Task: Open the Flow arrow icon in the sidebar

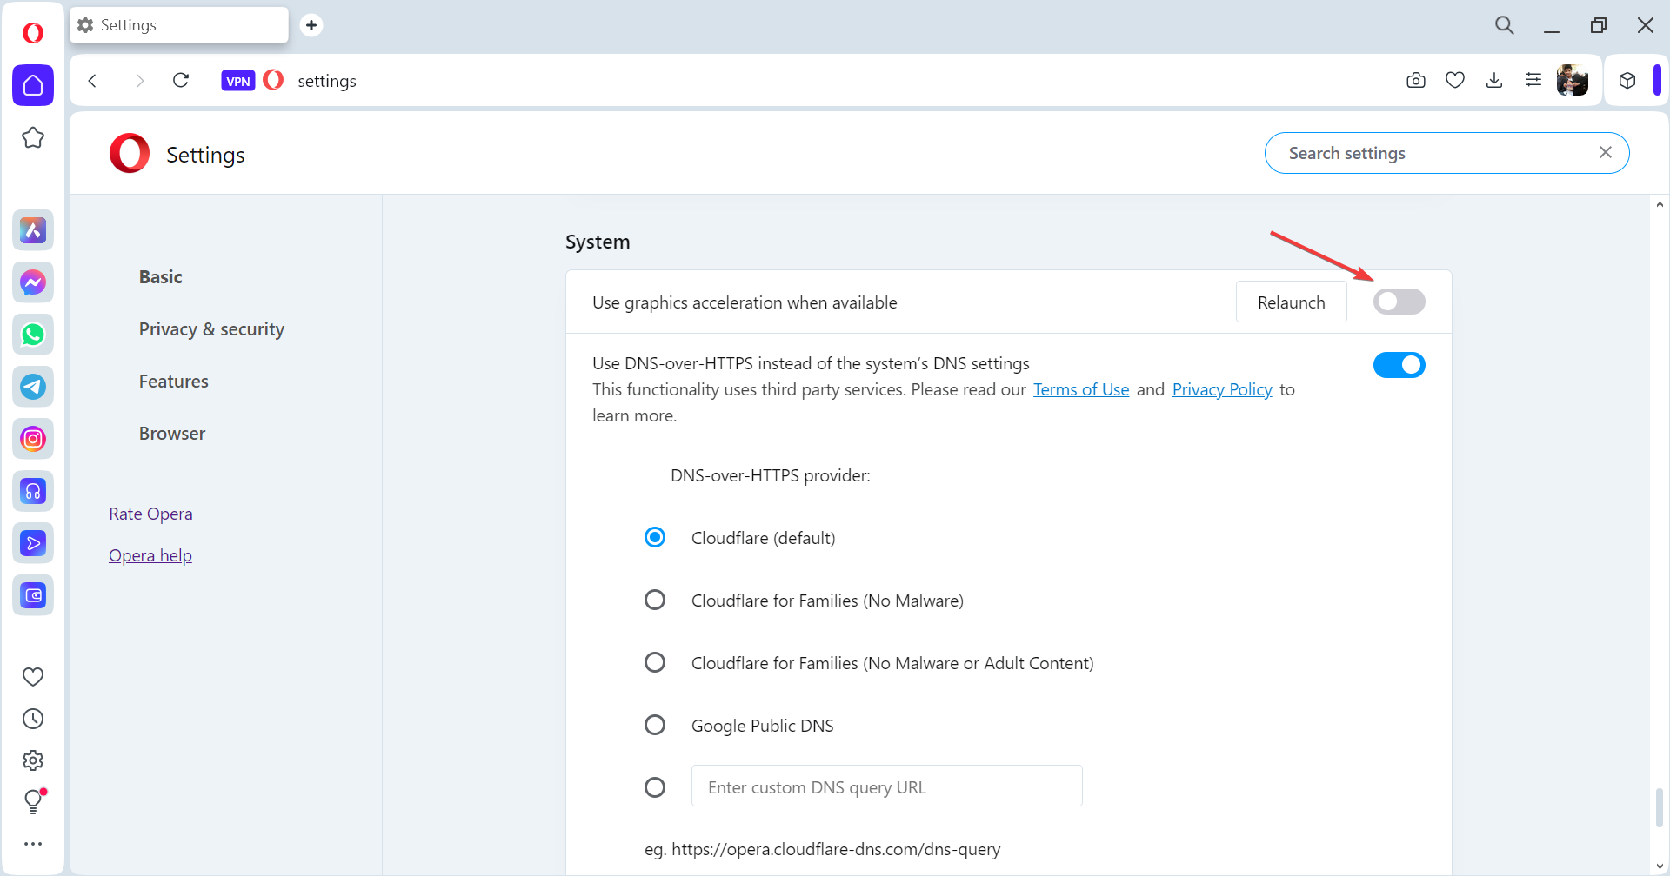Action: point(33,543)
